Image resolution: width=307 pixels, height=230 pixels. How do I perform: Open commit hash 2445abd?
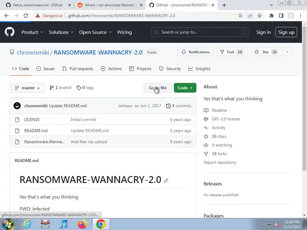[x=125, y=106]
